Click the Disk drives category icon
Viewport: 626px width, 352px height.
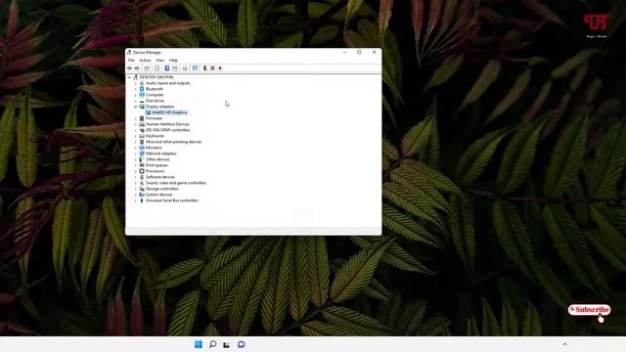point(142,101)
